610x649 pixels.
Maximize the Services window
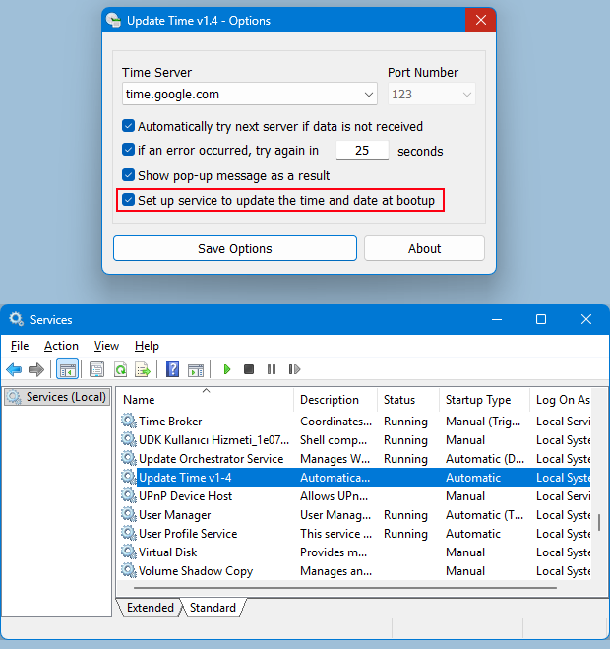pos(541,319)
